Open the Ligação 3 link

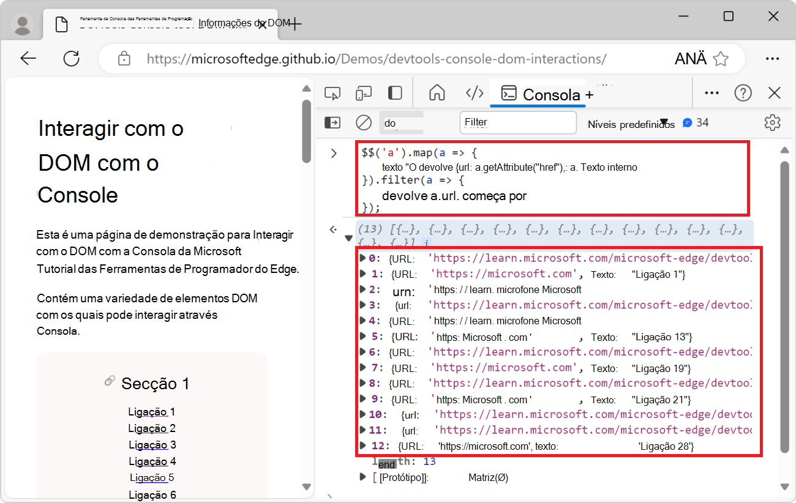pyautogui.click(x=152, y=445)
